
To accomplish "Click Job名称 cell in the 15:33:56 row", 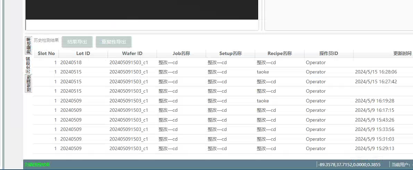I will 168,129.
